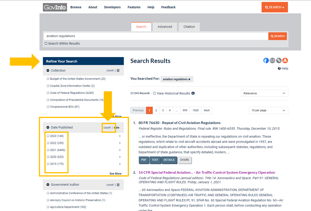Switch to the Advanced search tab
The width and height of the screenshot is (311, 211).
(165, 26)
